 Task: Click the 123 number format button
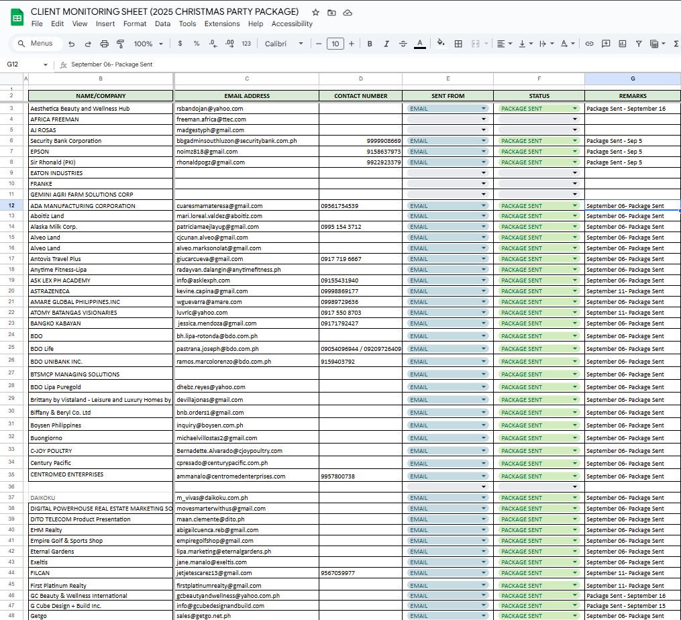coord(246,44)
